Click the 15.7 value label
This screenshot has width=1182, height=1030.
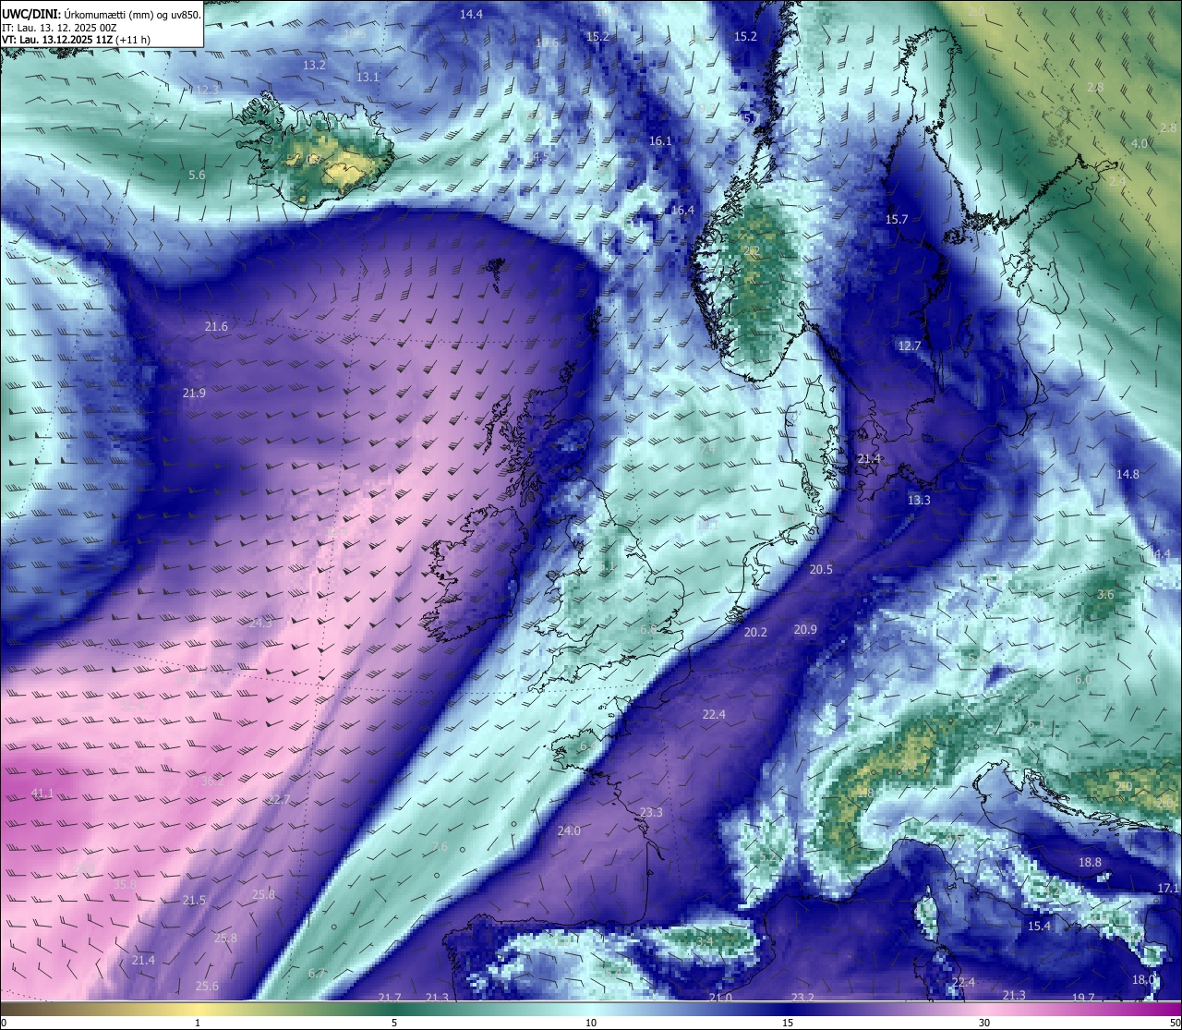(x=897, y=219)
